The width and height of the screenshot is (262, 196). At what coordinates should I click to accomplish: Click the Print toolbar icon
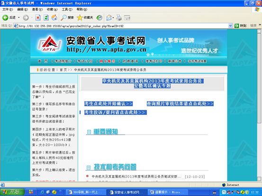pyautogui.click(x=119, y=17)
